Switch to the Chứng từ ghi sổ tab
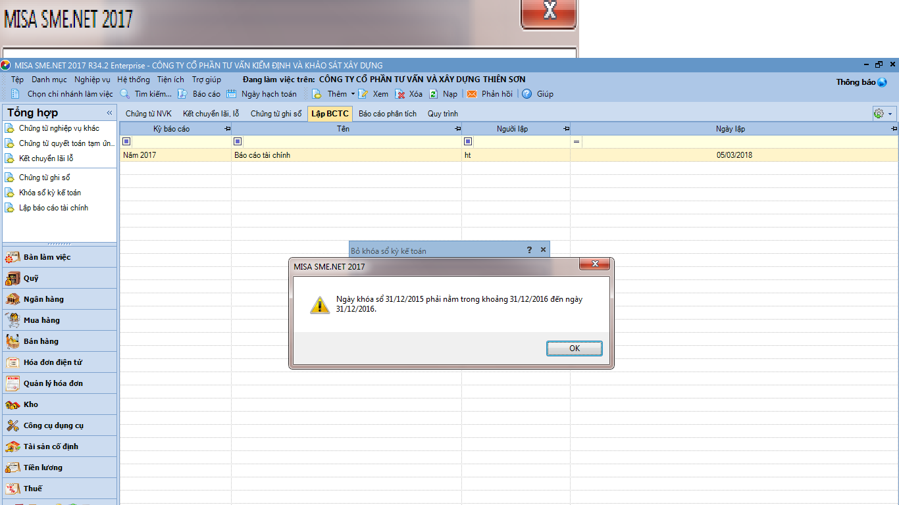 coord(276,114)
